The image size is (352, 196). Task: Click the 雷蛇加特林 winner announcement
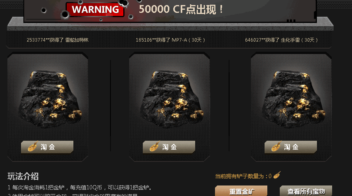click(58, 40)
